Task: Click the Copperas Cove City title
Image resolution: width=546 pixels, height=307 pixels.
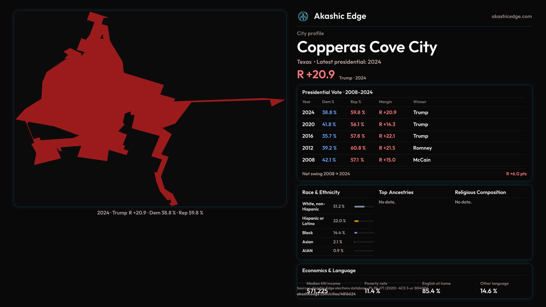Action: (367, 47)
